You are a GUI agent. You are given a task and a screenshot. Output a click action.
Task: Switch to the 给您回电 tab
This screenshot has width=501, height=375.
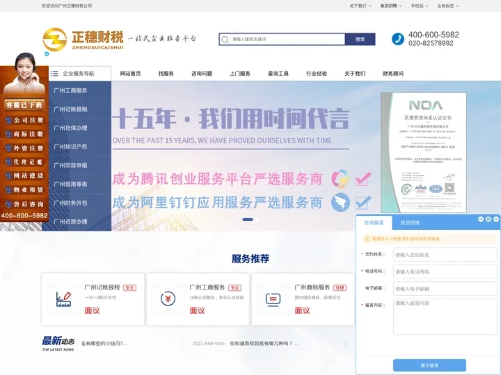[410, 223]
